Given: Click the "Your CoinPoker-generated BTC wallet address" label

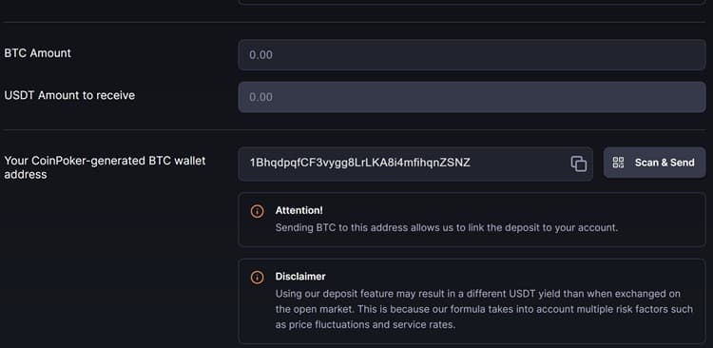Looking at the screenshot, I should 105,167.
